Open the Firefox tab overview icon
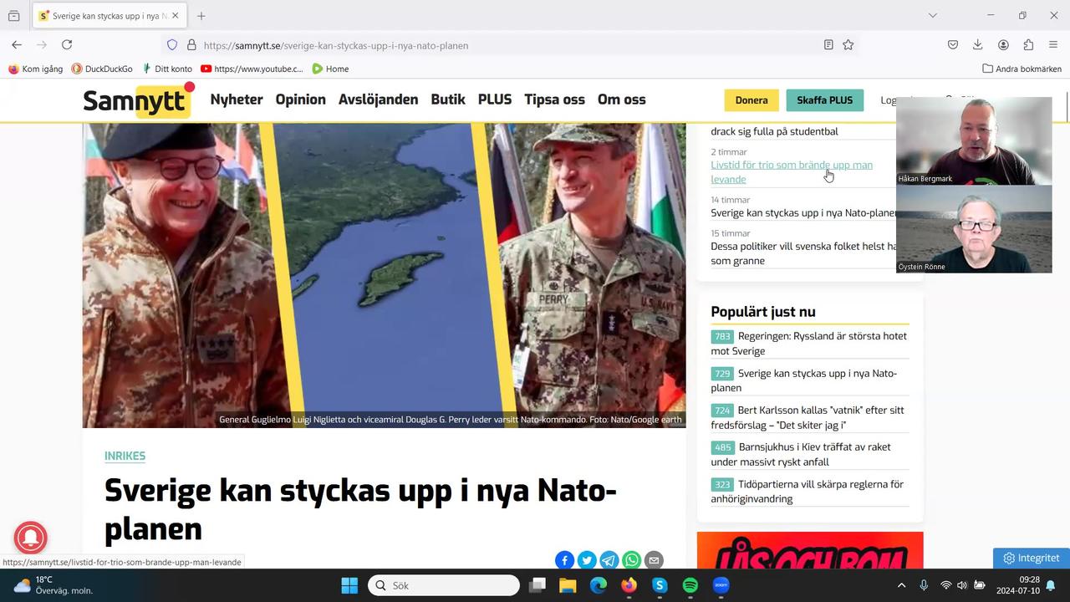 pos(14,15)
